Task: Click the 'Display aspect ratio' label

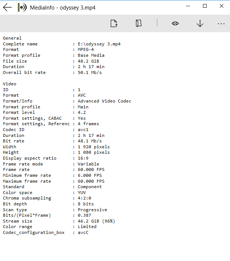Action: pyautogui.click(x=30, y=158)
